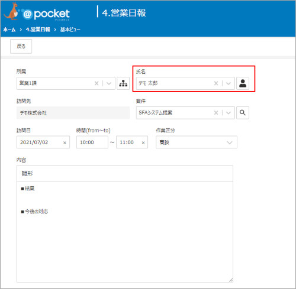Click the magnifier search icon beside 案件
This screenshot has width=296, height=289.
pos(243,113)
